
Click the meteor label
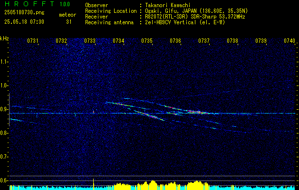point(68,15)
